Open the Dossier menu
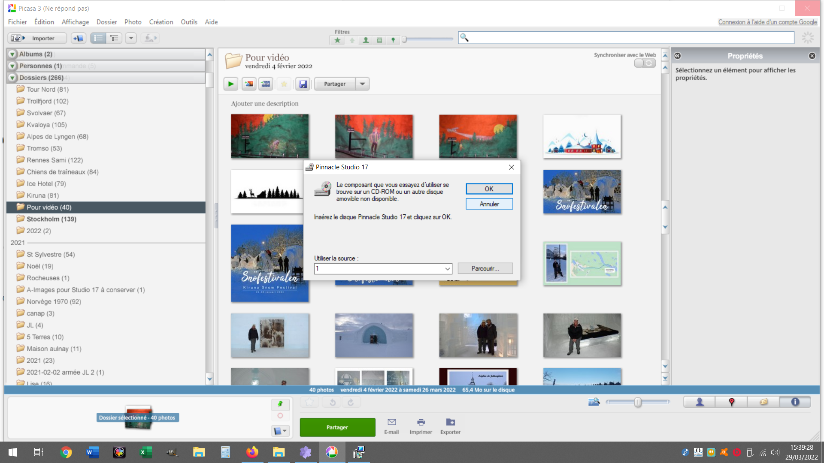The image size is (824, 463). tap(106, 22)
